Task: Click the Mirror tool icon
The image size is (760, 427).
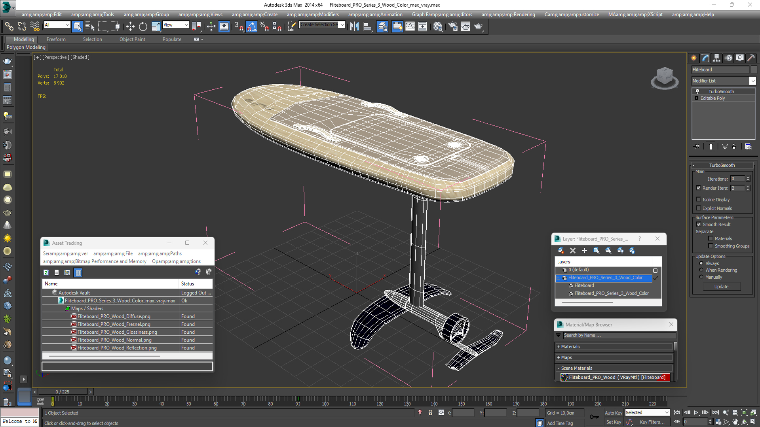Action: [x=354, y=26]
